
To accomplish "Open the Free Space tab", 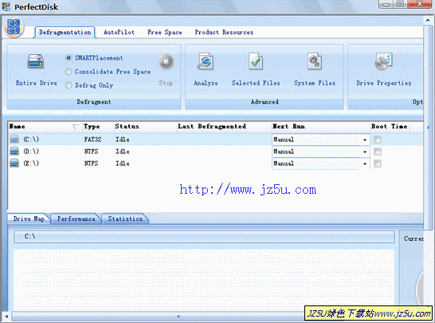I will [165, 32].
